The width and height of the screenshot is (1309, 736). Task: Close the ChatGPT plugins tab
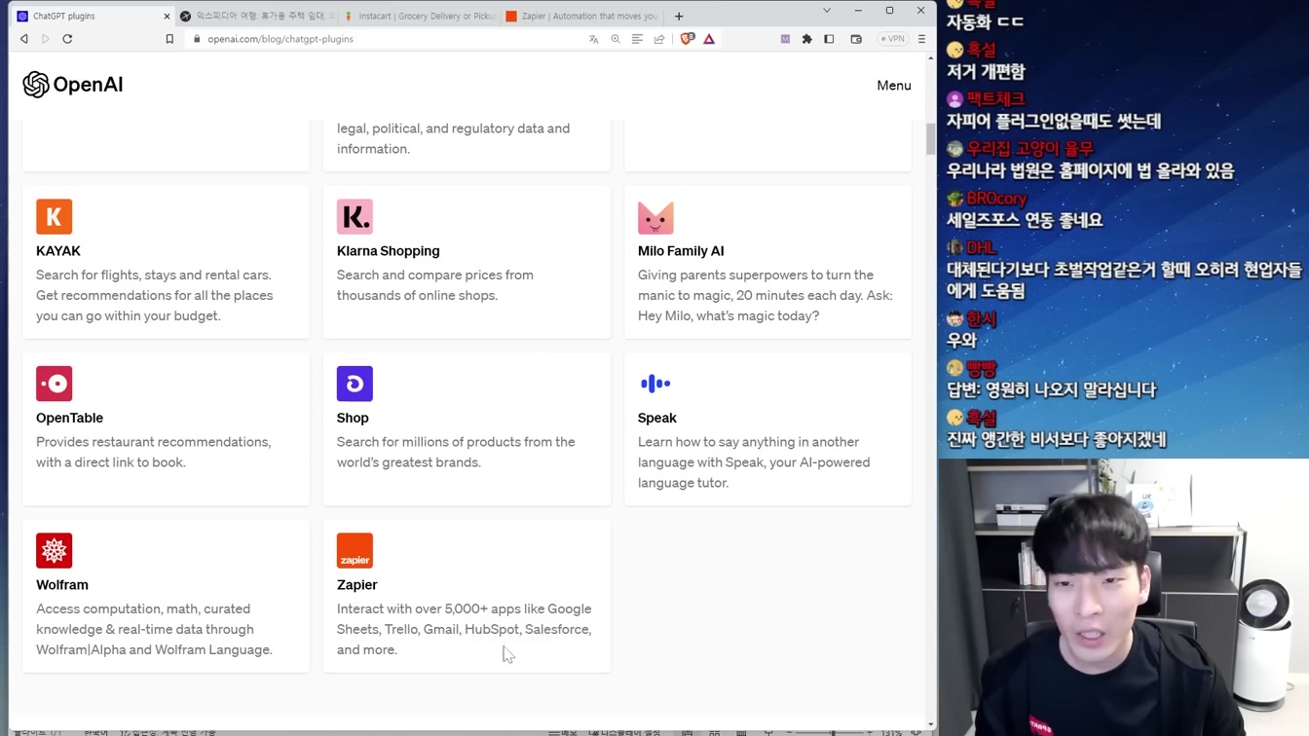[167, 17]
